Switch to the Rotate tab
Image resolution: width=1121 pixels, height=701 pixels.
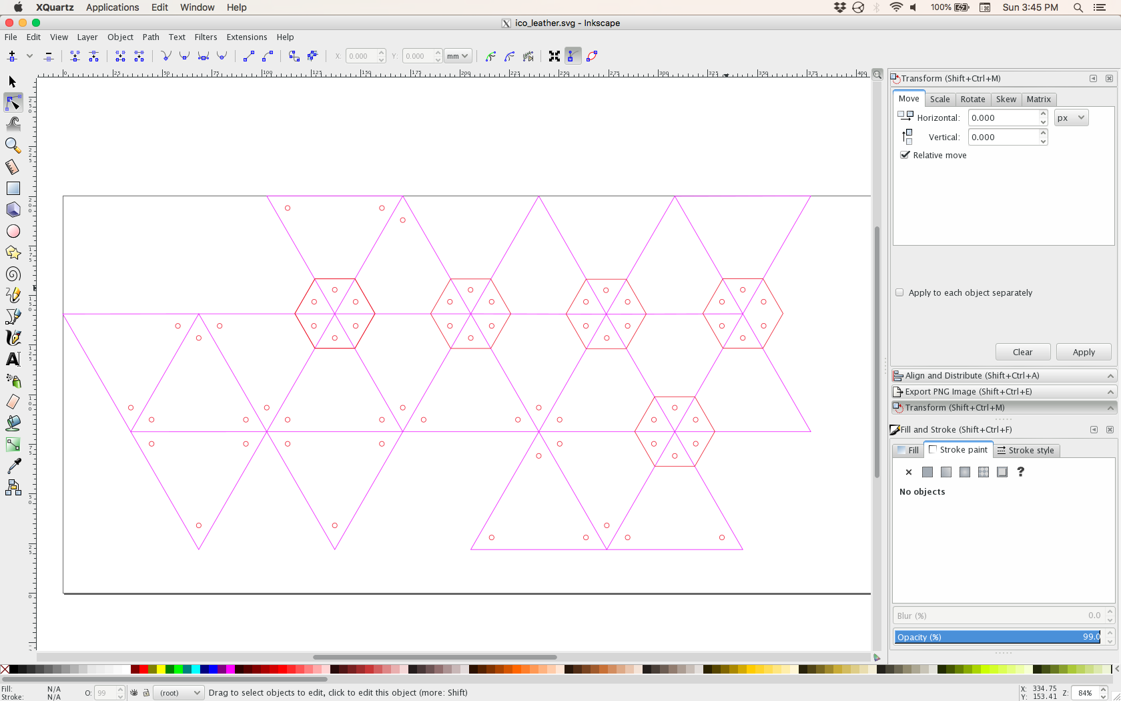pyautogui.click(x=973, y=99)
